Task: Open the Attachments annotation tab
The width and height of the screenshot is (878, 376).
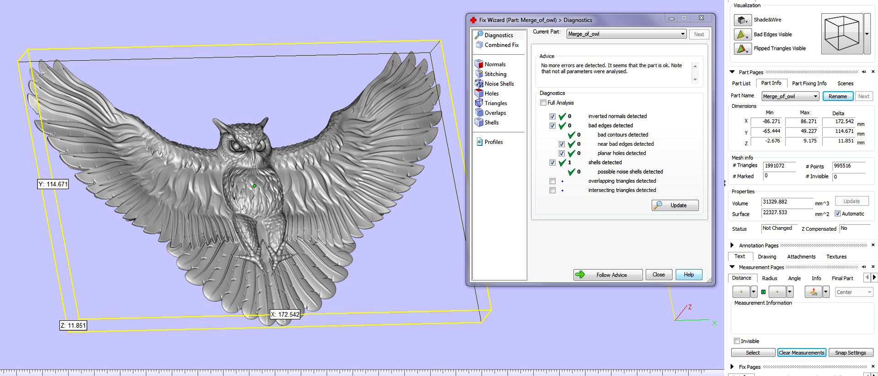Action: (x=801, y=257)
